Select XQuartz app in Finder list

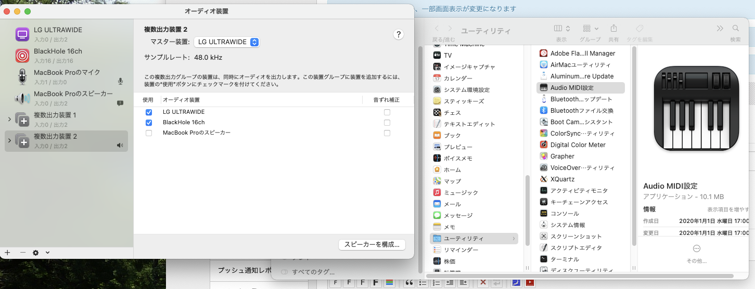581,179
